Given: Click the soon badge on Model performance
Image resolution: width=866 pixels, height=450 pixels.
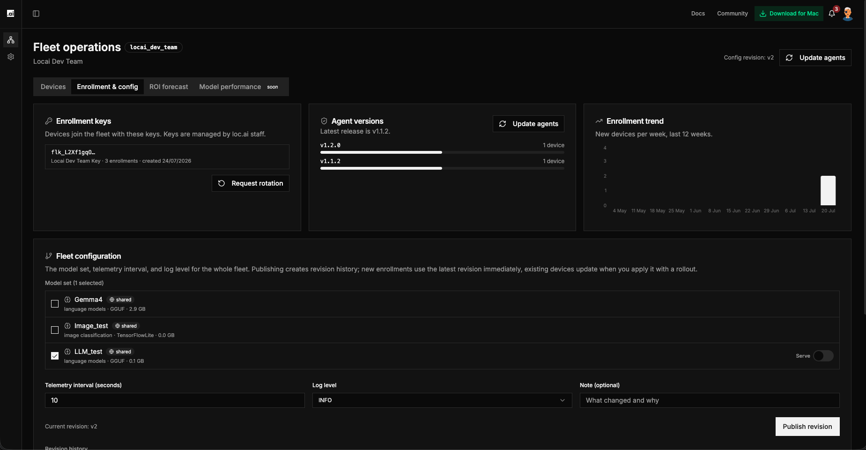Looking at the screenshot, I should (x=273, y=87).
